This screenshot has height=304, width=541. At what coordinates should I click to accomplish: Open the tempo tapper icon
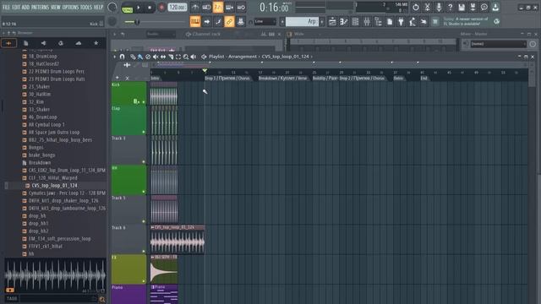[413, 22]
